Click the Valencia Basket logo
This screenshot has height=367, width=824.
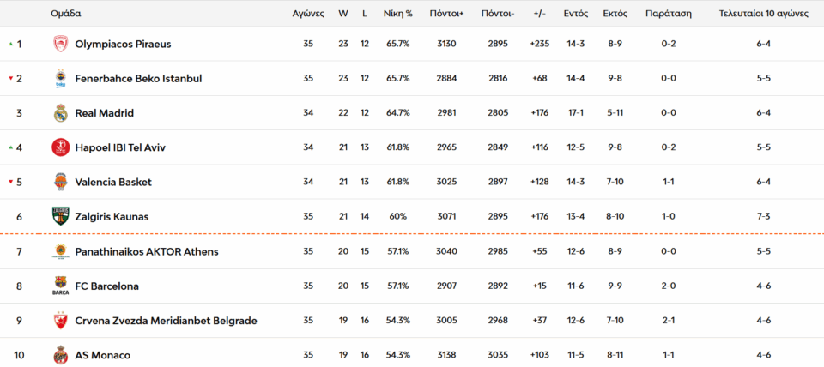pos(60,183)
